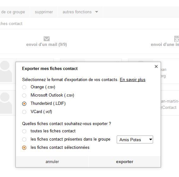179x177 pixels.
Task: Open the En savoir plus link
Action: (133, 80)
